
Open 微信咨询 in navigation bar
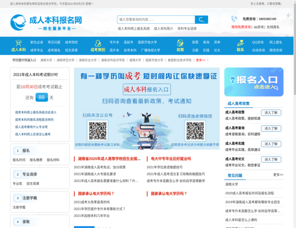click(x=276, y=50)
